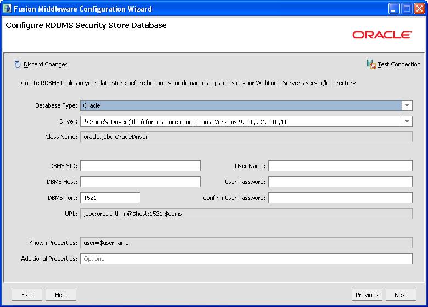Click the Known Properties field
This screenshot has width=428, height=307.
pos(246,243)
